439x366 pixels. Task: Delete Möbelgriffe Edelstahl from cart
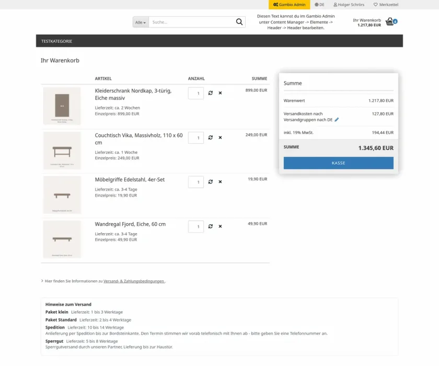click(221, 182)
